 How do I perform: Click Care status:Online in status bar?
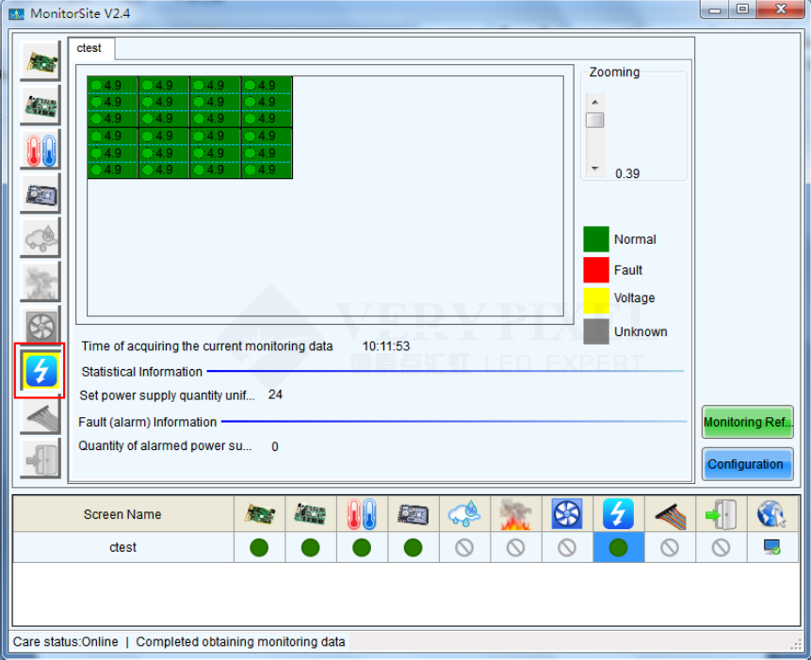click(66, 642)
